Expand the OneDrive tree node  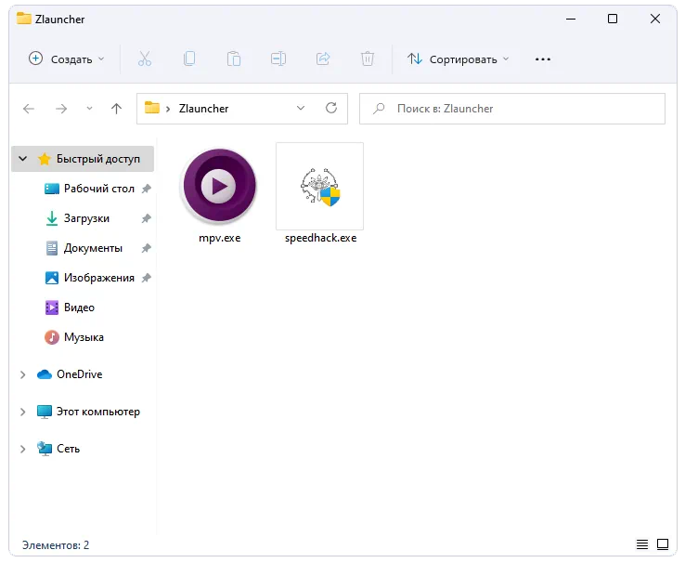click(x=22, y=374)
